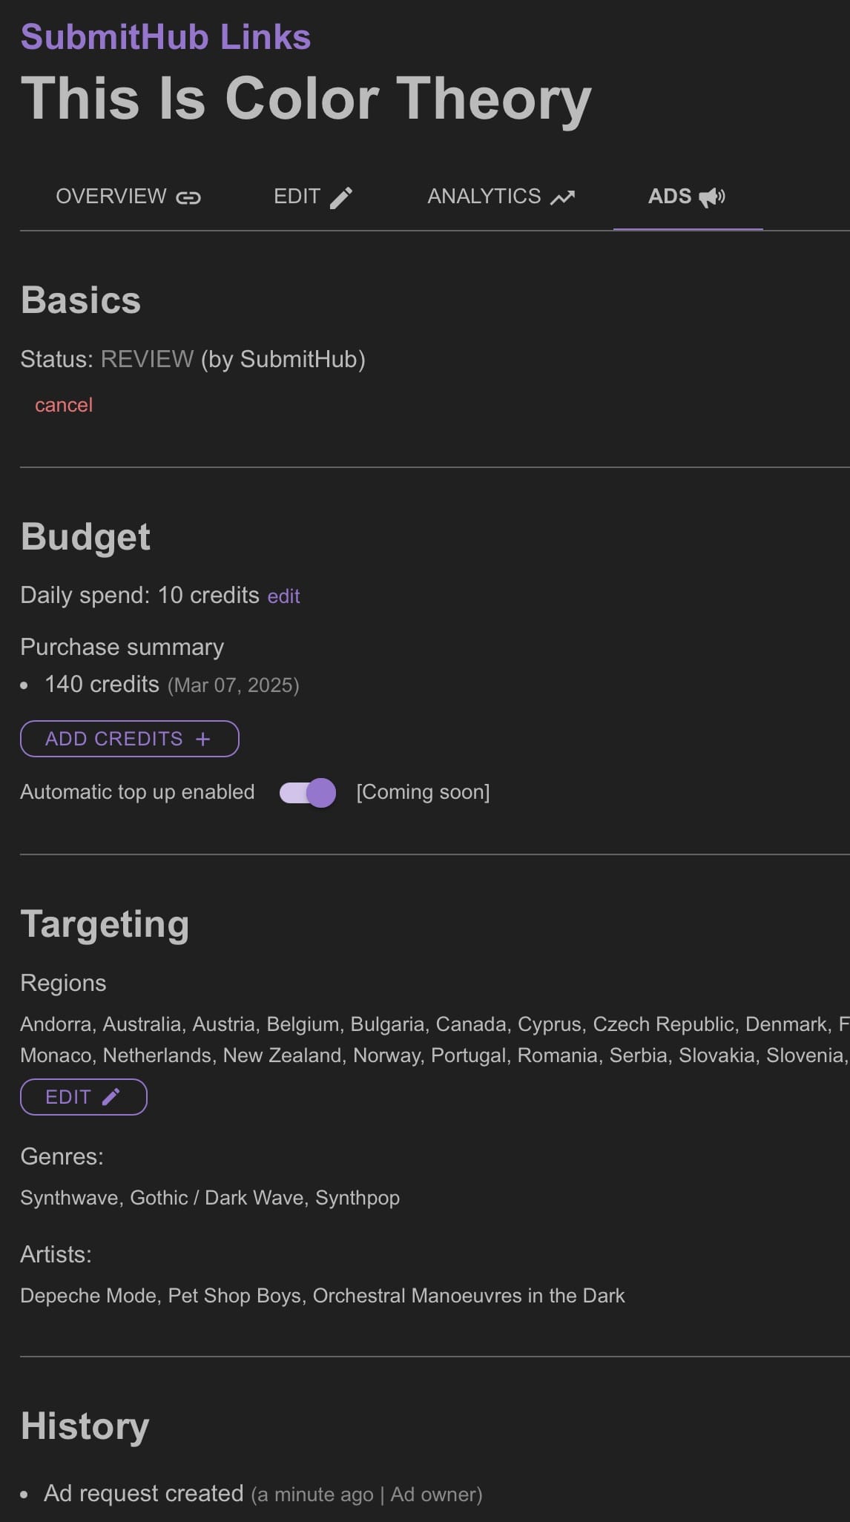Select the Ads tab
Screen dimensions: 850x1522
688,197
